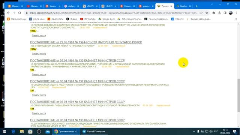Viewport: 240px width, 135px height.
Task: Open the volume tray icon
Action: pyautogui.click(x=211, y=132)
